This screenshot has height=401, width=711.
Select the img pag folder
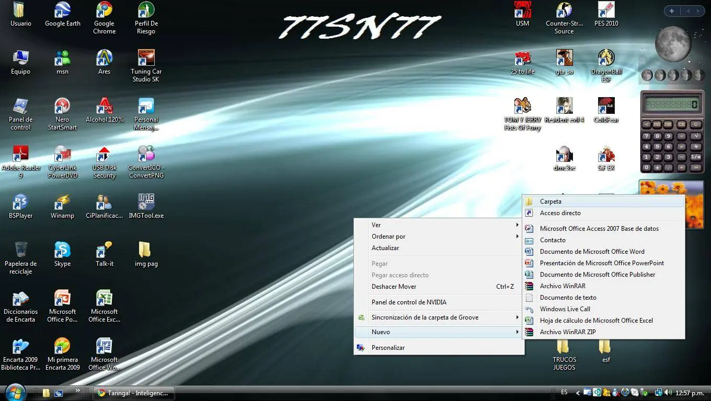pyautogui.click(x=146, y=254)
